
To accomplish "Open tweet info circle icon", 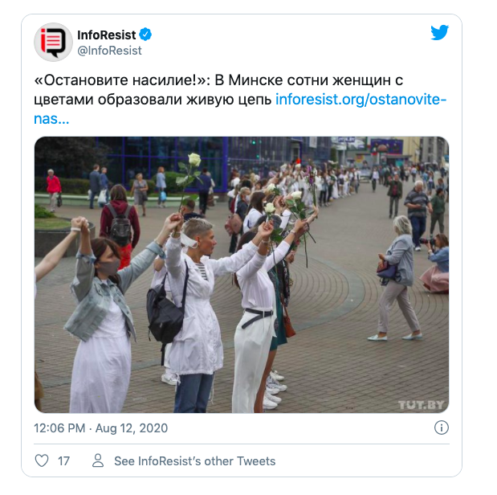I will pos(442,427).
